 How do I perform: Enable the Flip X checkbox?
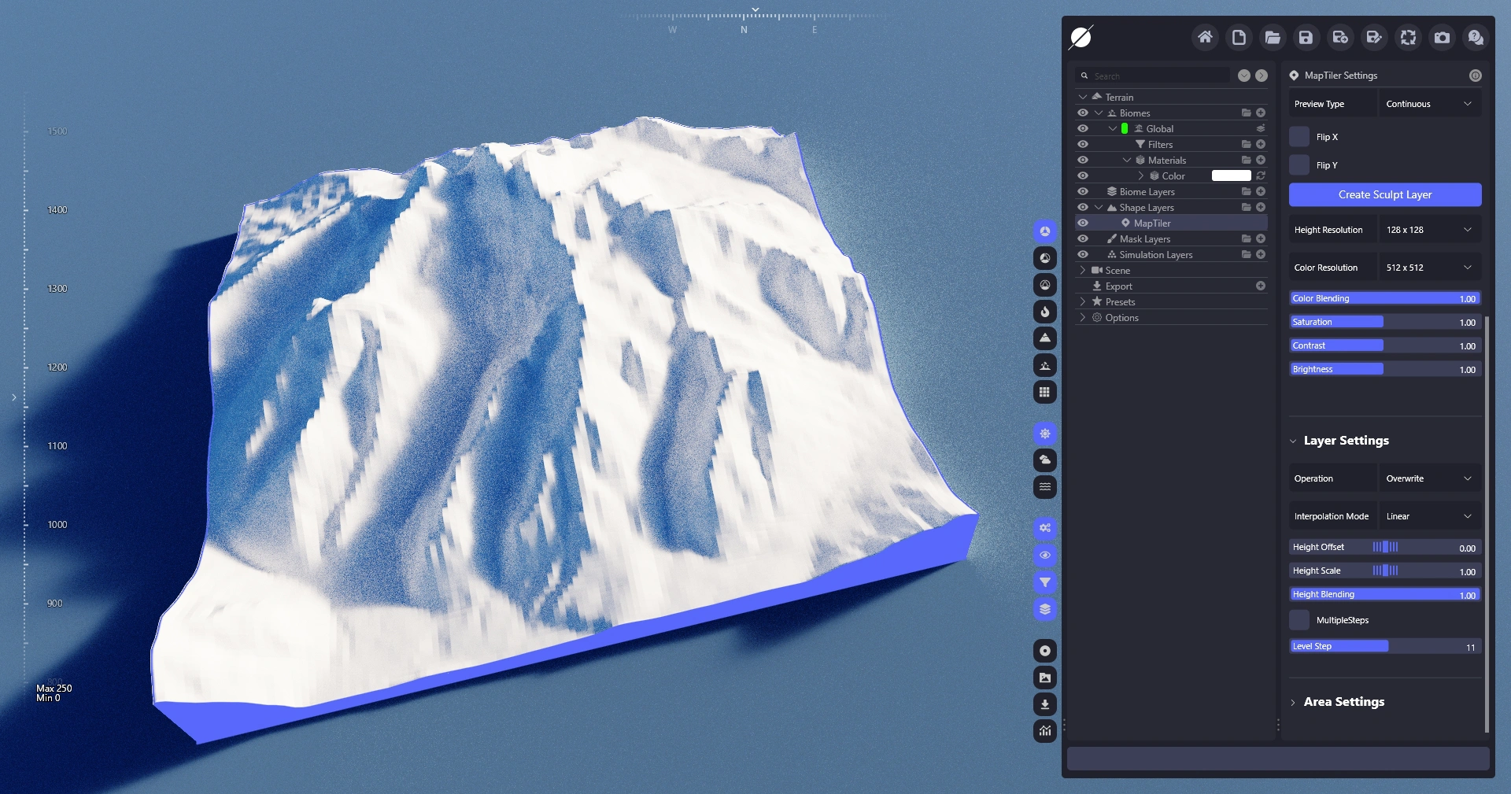click(x=1299, y=137)
